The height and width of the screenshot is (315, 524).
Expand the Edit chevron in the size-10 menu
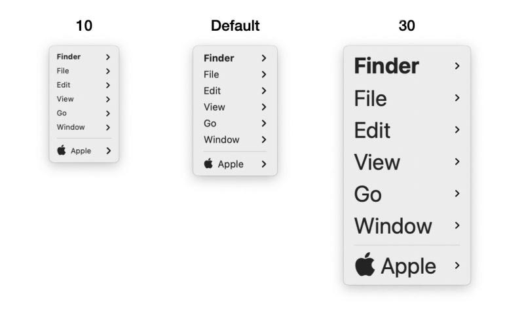pyautogui.click(x=108, y=85)
